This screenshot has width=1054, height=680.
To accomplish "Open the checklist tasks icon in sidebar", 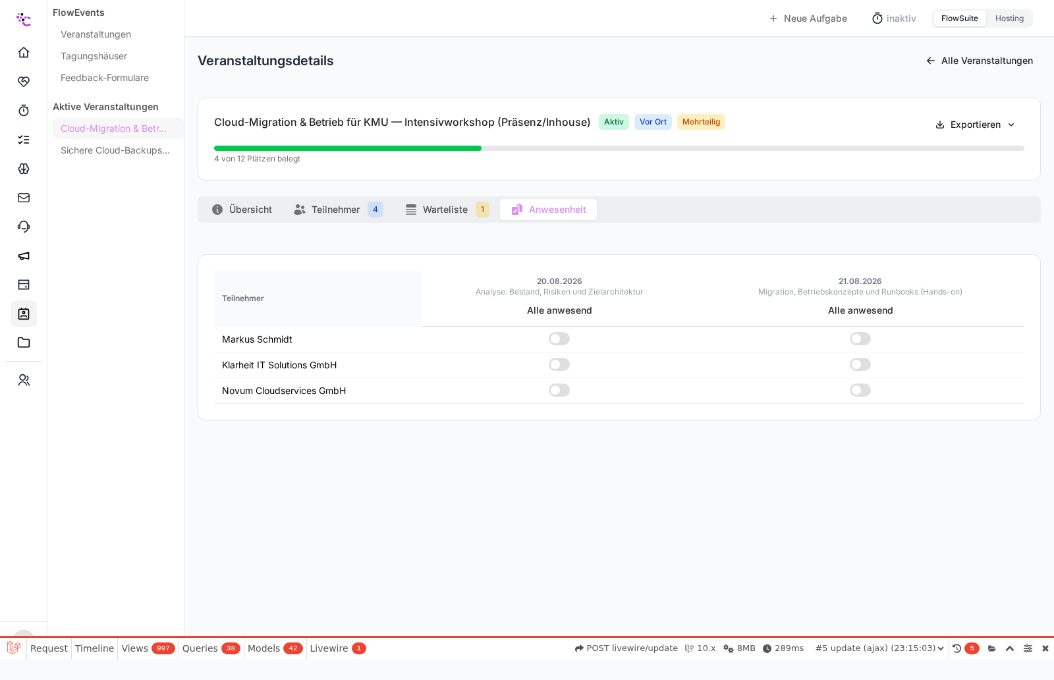I will (x=24, y=140).
